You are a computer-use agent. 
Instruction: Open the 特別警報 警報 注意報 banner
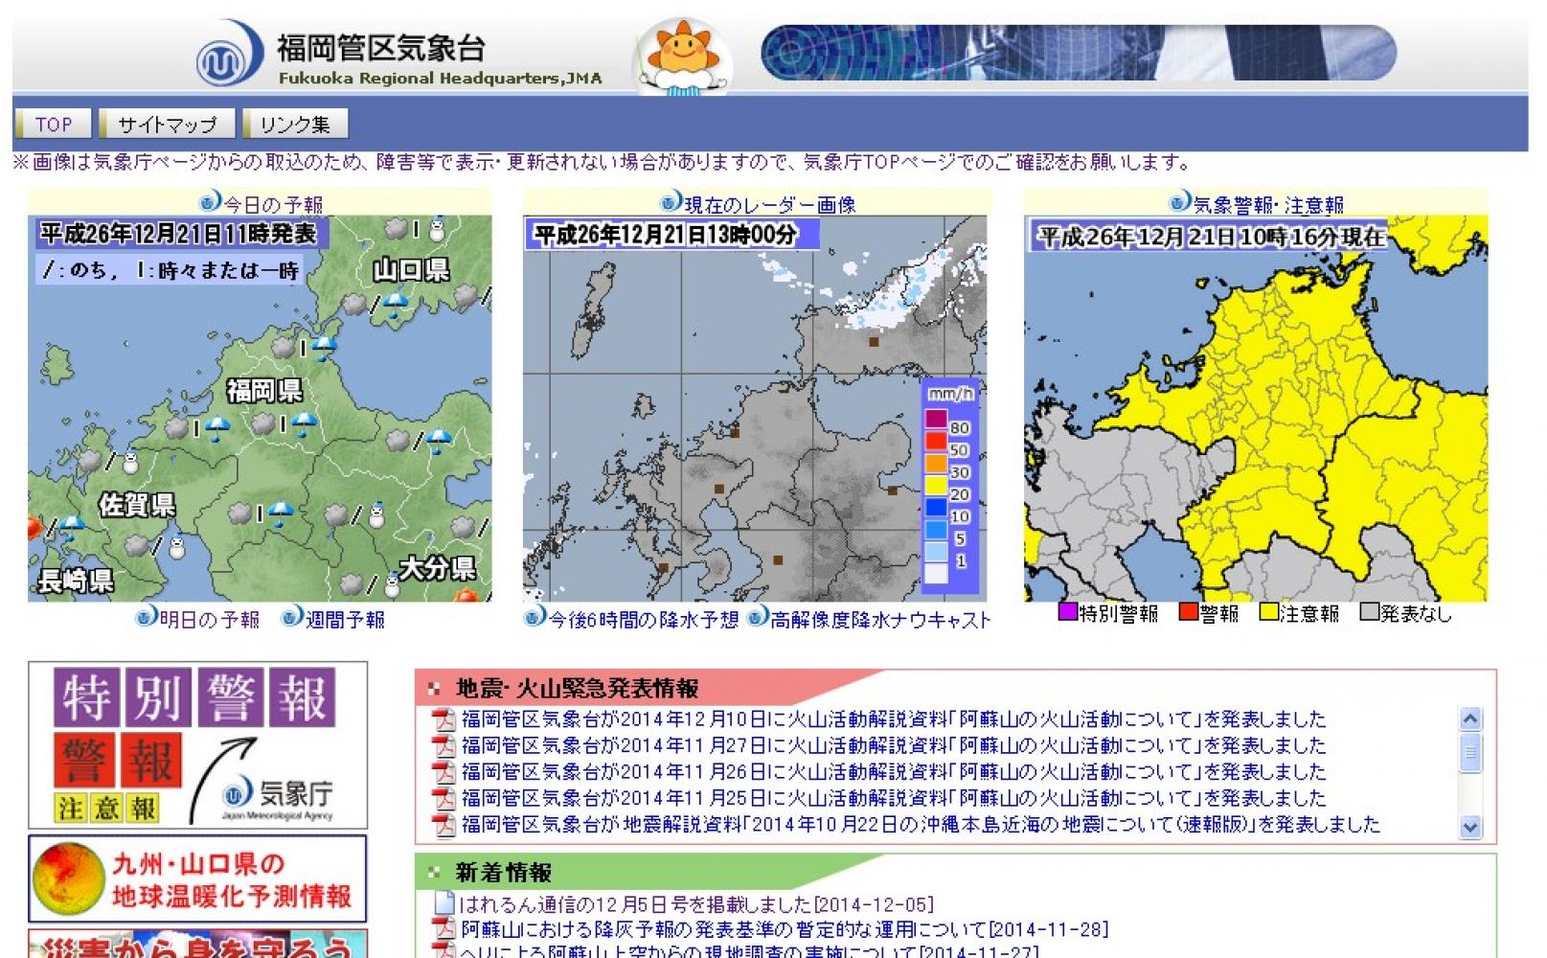197,745
